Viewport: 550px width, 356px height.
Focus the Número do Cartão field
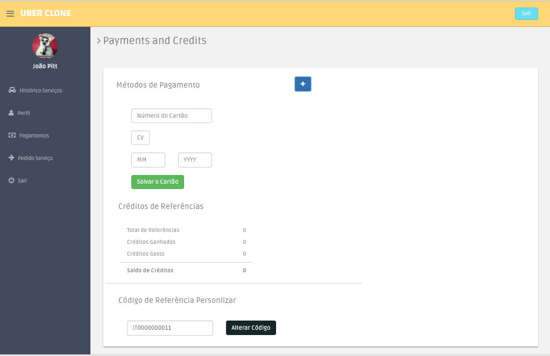(x=172, y=115)
